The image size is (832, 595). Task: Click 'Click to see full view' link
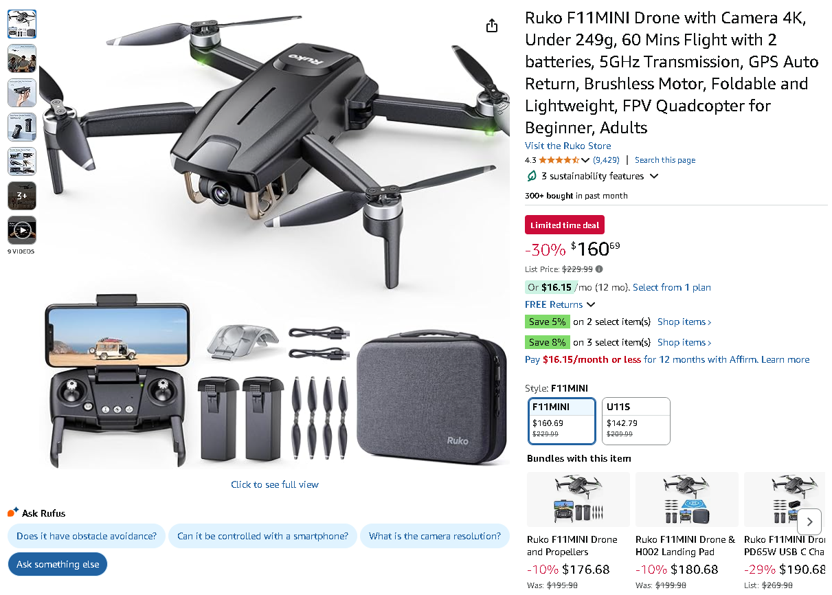point(275,484)
